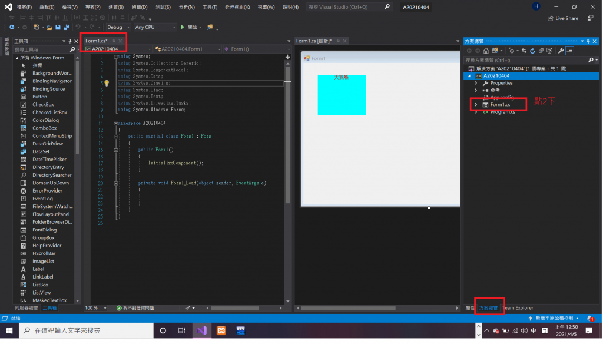
Task: Select the Button control in the toolbox
Action: 39,97
